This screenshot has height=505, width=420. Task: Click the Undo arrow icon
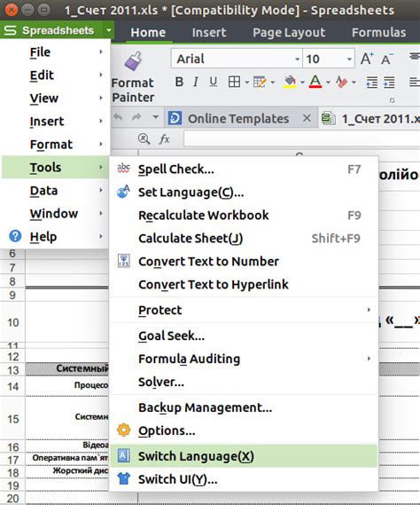tap(118, 117)
